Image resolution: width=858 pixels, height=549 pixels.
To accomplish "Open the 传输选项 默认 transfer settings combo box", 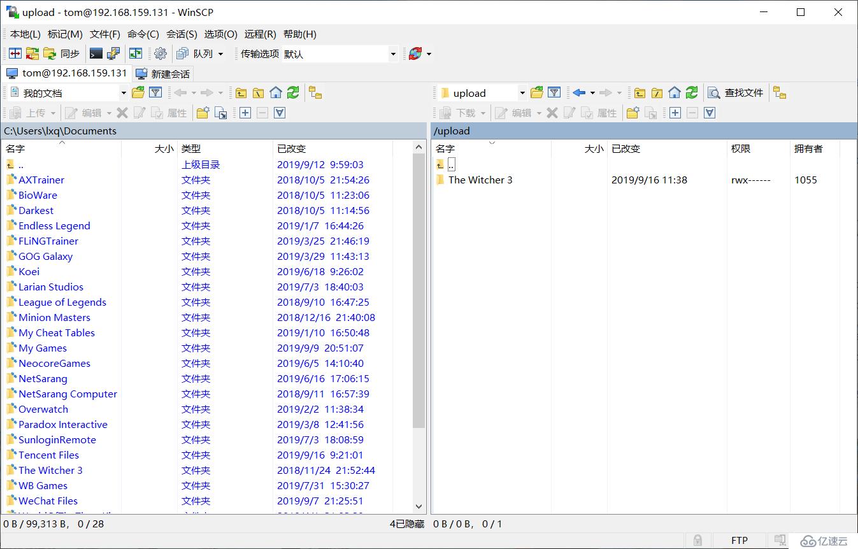I will click(318, 54).
